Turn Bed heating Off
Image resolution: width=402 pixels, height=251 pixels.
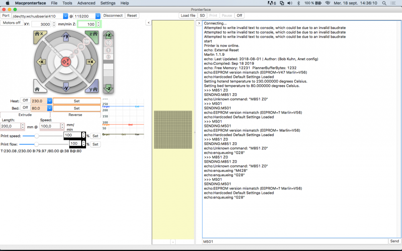(25, 108)
